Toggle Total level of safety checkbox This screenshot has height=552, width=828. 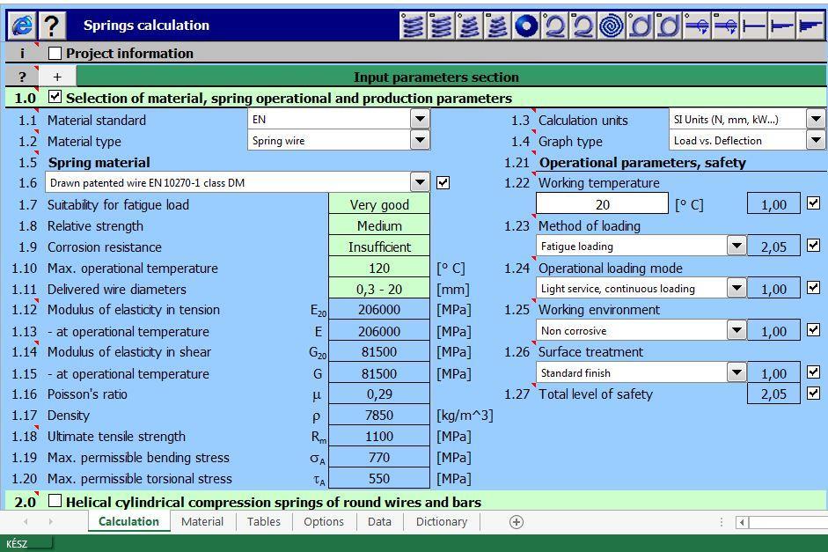coord(813,393)
